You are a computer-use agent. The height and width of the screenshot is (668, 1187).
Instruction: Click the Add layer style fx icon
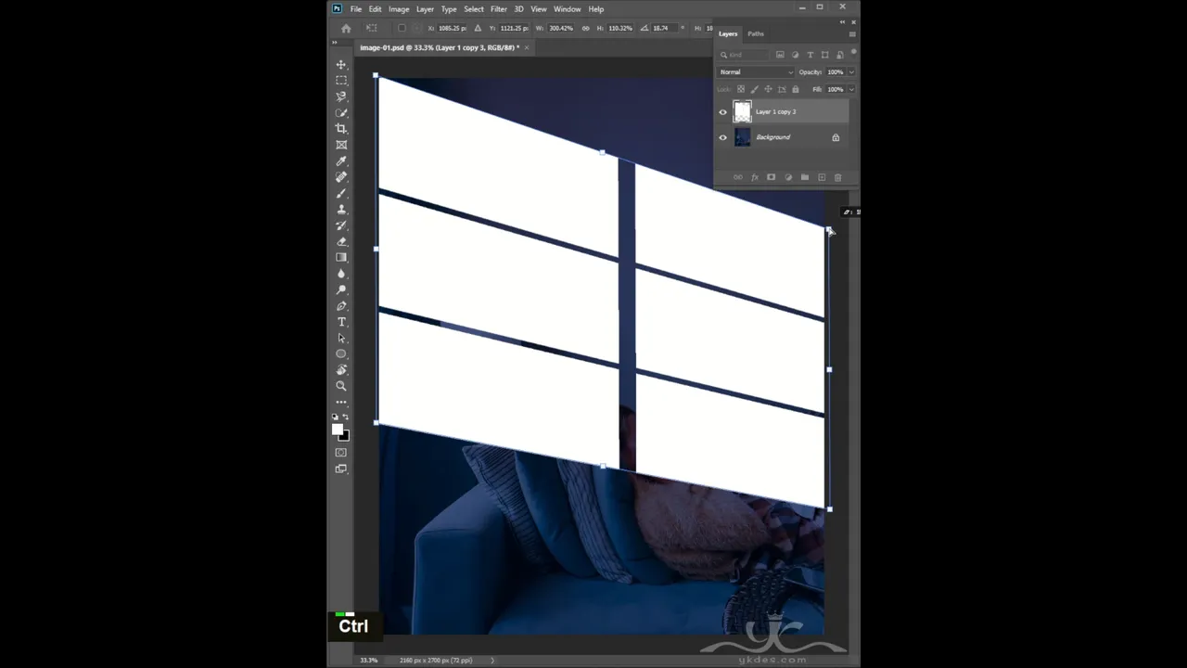(754, 177)
